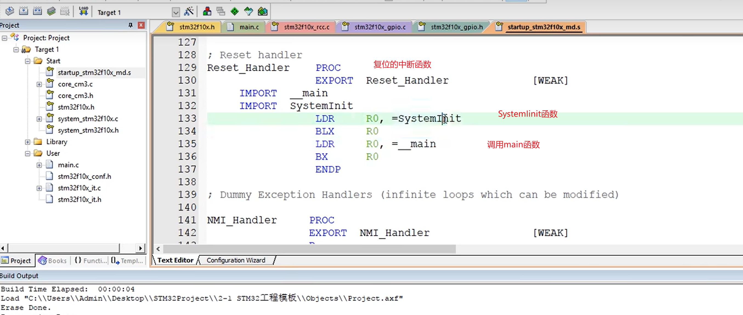Collapse the Project: Project root node

click(5, 38)
